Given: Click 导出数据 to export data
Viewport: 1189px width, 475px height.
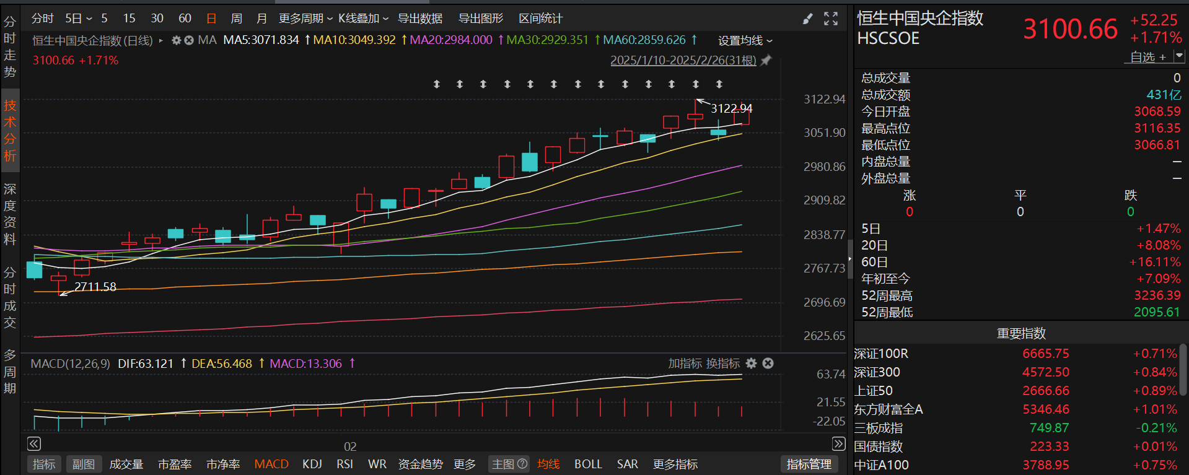Looking at the screenshot, I should (x=420, y=19).
